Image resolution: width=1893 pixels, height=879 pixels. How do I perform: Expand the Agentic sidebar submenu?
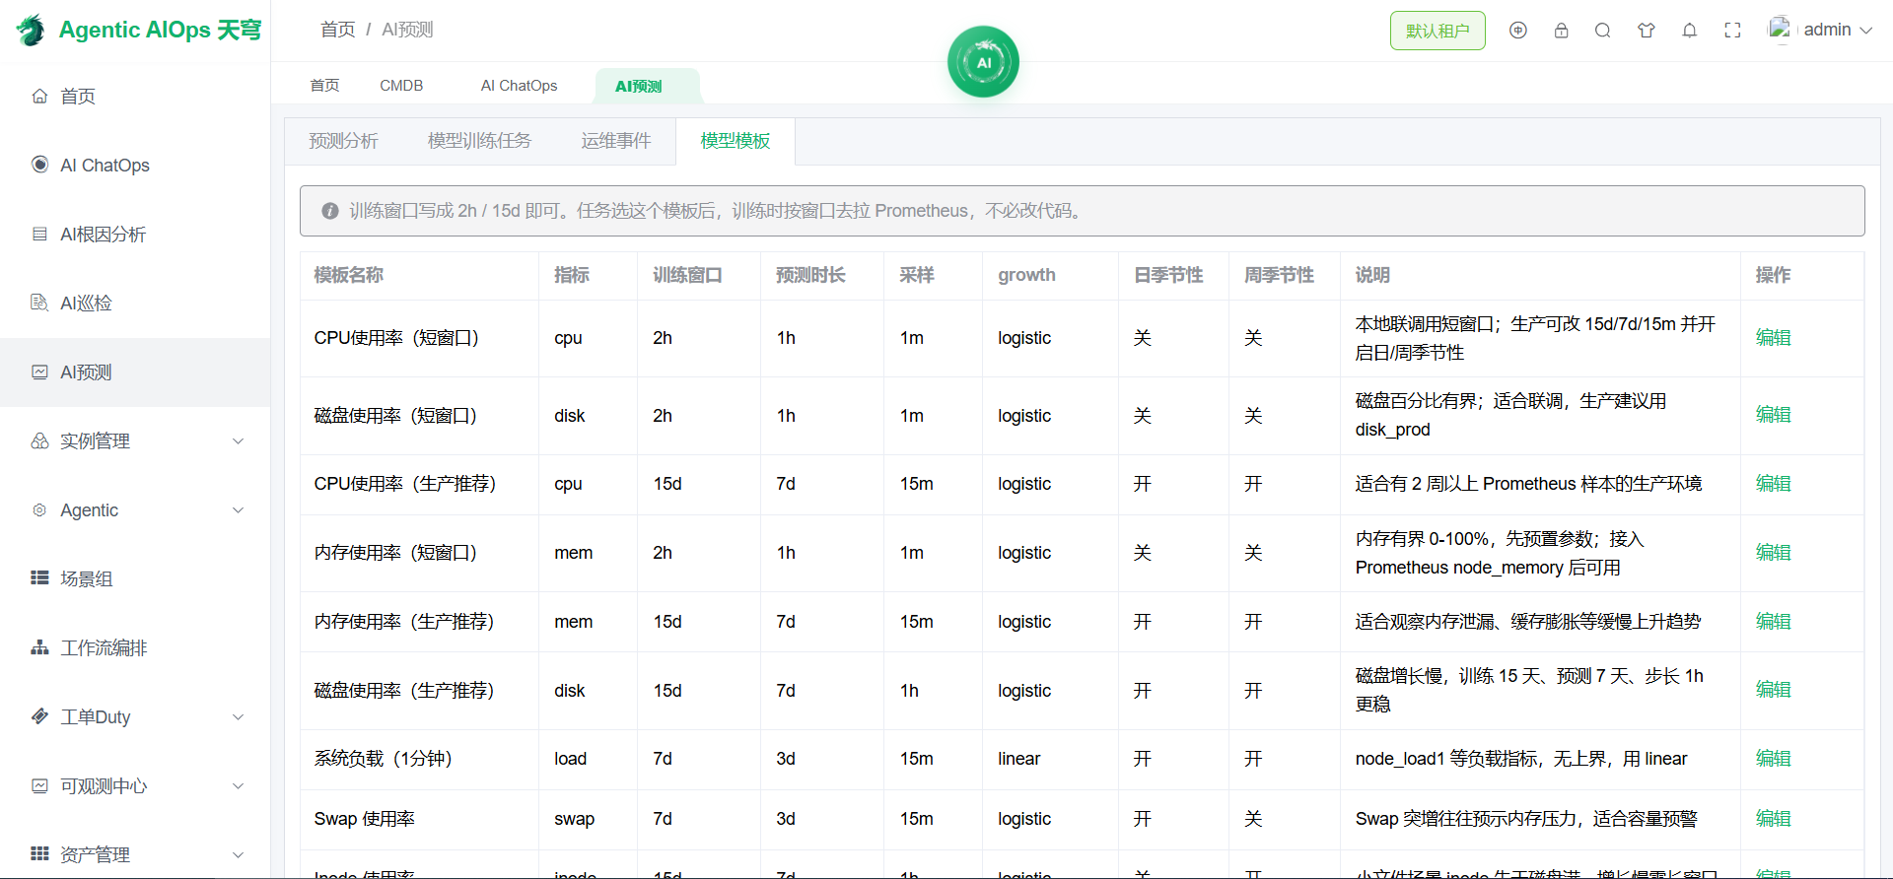click(x=135, y=510)
